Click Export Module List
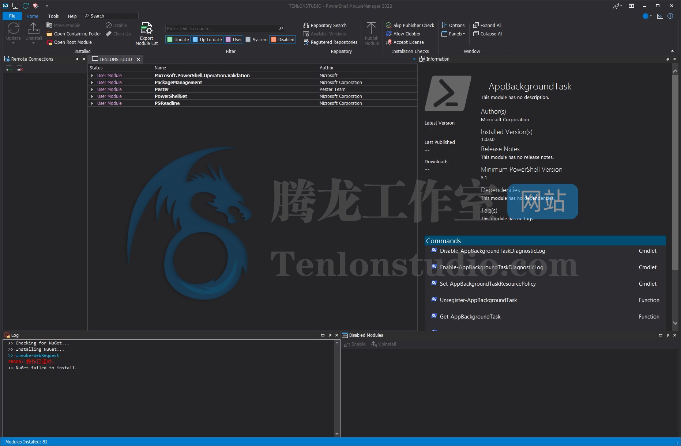This screenshot has height=446, width=681. click(x=147, y=34)
